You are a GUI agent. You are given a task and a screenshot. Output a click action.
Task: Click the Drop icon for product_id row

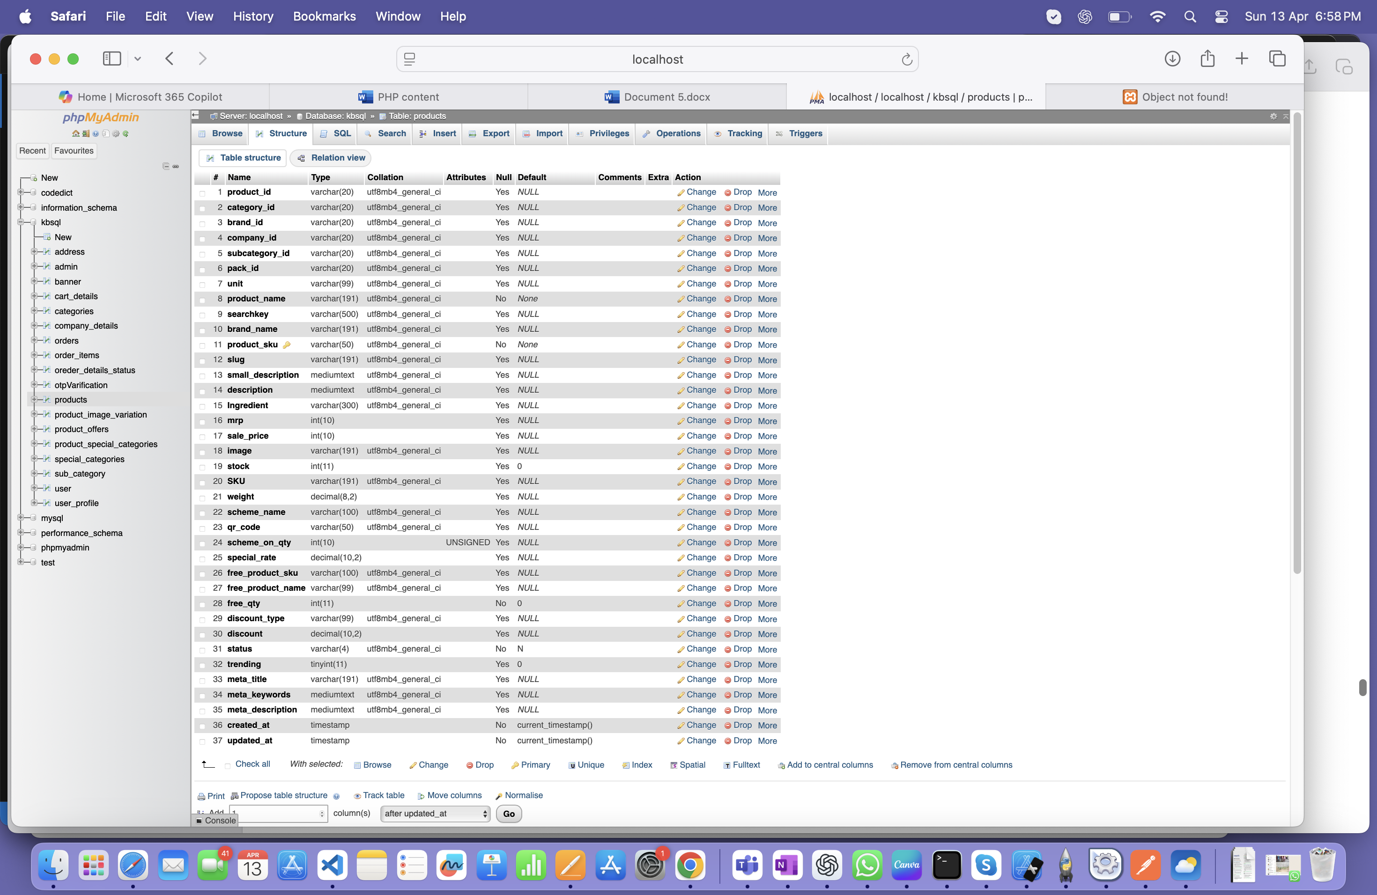pos(728,192)
